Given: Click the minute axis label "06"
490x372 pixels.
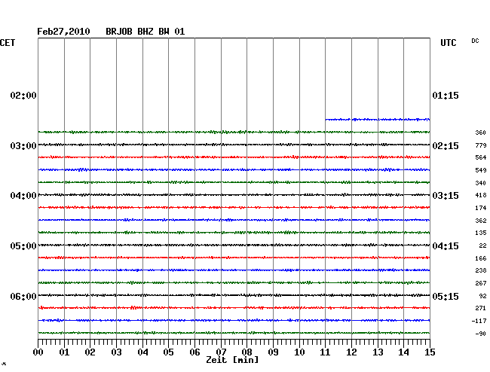Looking at the screenshot, I should (x=194, y=352).
